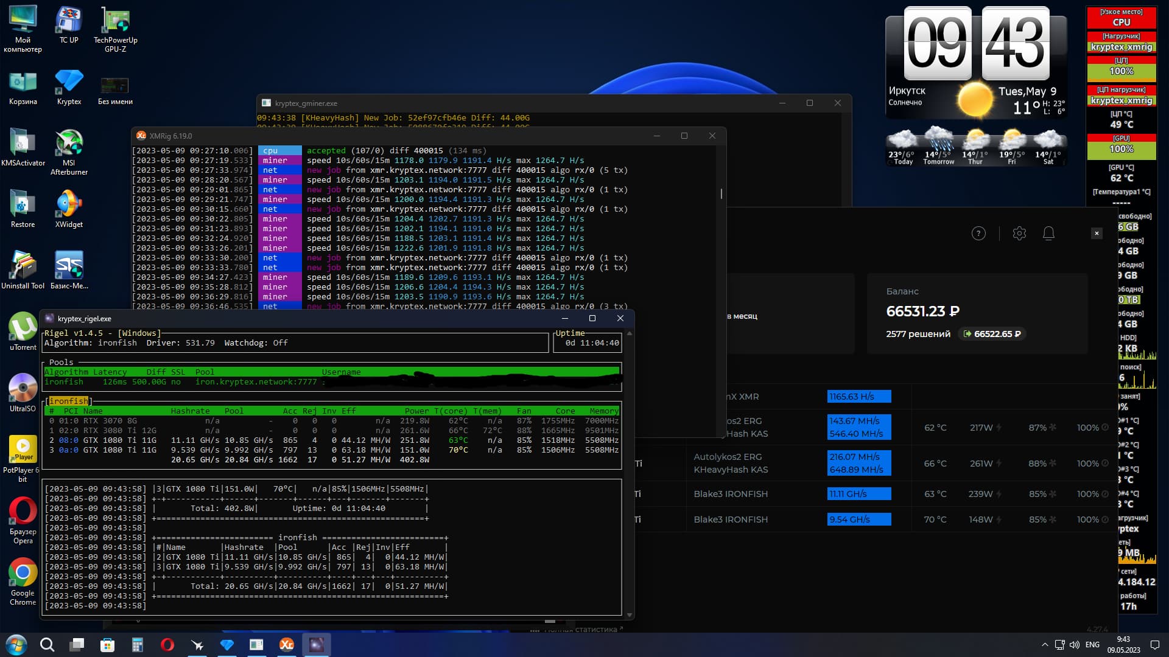
Task: Open the Kryptex desktop shortcut
Action: (69, 87)
